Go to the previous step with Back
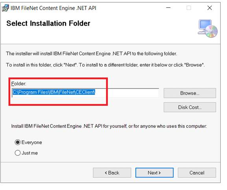Screen dimensions: 227x190 [112, 173]
